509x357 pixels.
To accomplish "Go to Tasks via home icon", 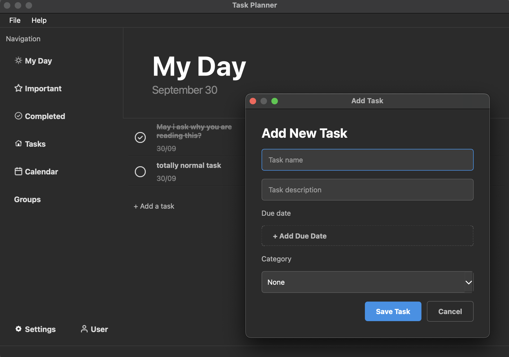I will (18, 143).
